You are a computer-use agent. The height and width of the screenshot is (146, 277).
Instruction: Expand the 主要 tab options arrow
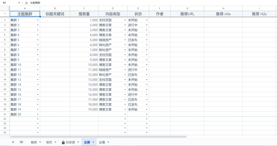93,142
